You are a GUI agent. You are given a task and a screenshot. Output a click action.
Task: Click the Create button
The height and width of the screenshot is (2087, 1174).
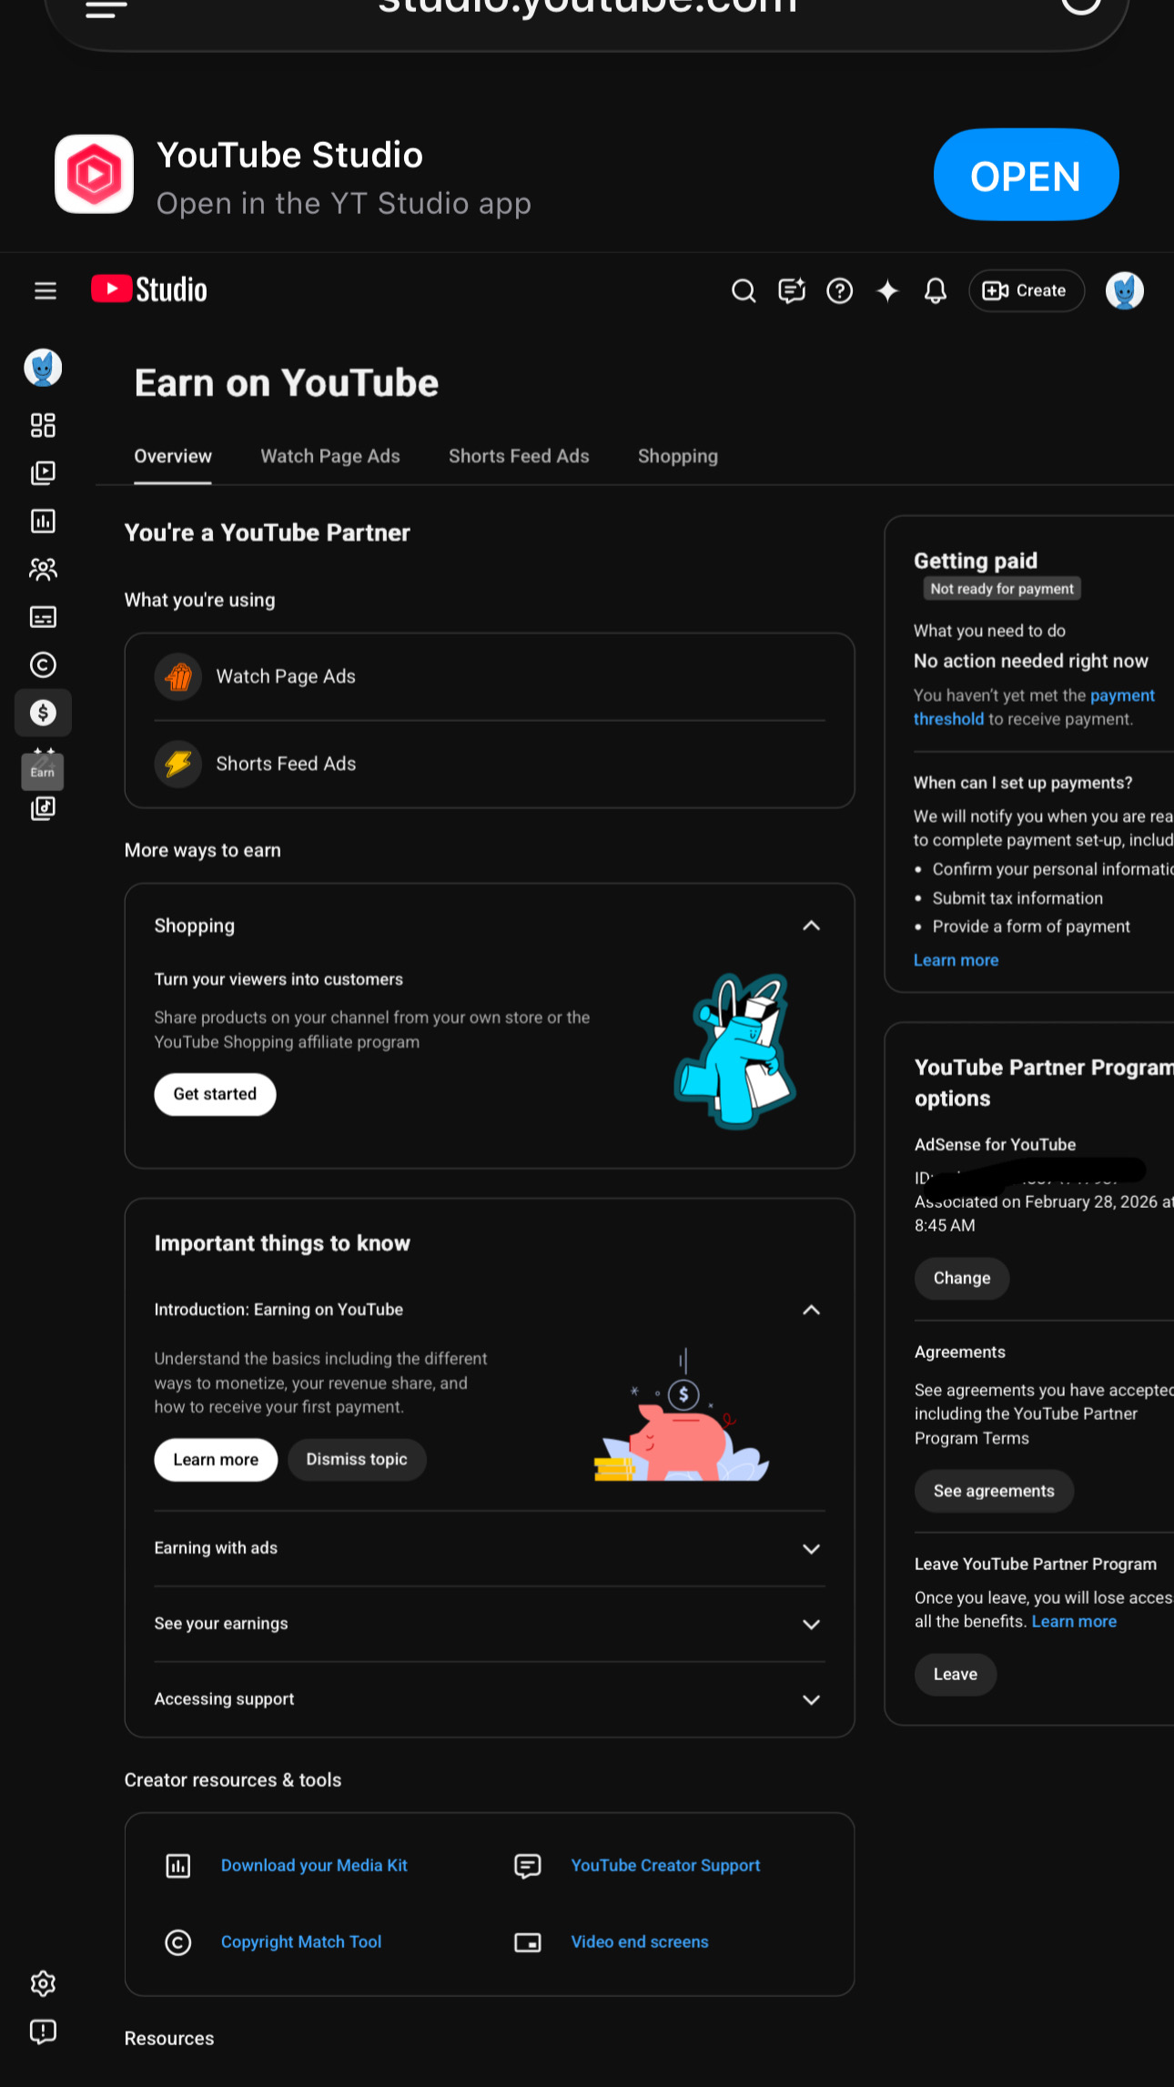[x=1026, y=291]
